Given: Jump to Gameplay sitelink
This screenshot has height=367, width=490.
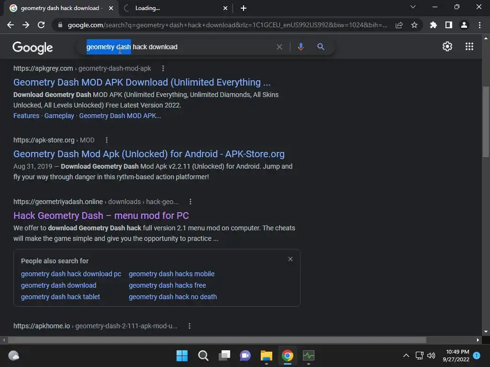Looking at the screenshot, I should (59, 116).
